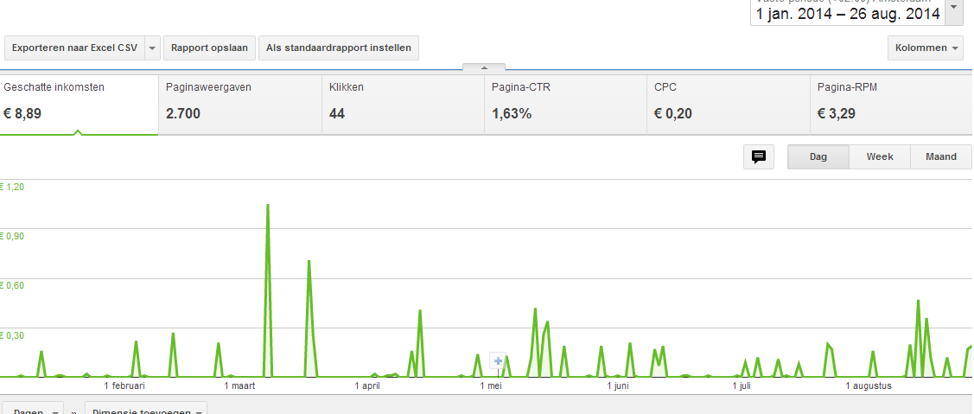The image size is (974, 414).
Task: Click the 1,63% CTR value
Action: point(512,114)
